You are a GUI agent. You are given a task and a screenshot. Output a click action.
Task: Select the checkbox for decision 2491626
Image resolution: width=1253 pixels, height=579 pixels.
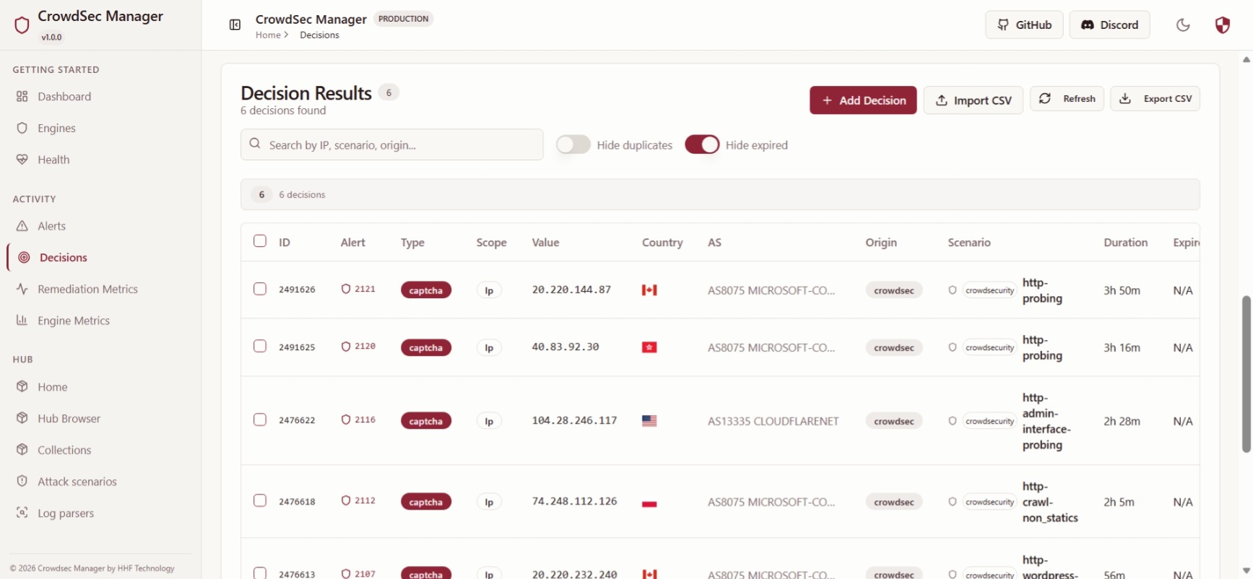(260, 289)
